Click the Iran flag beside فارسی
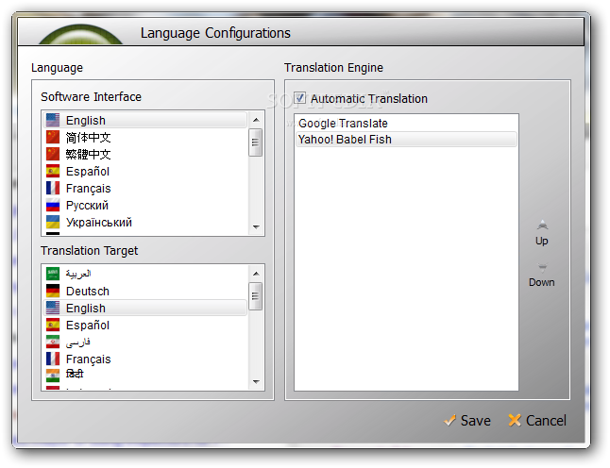Image resolution: width=610 pixels, height=468 pixels. pyautogui.click(x=53, y=343)
